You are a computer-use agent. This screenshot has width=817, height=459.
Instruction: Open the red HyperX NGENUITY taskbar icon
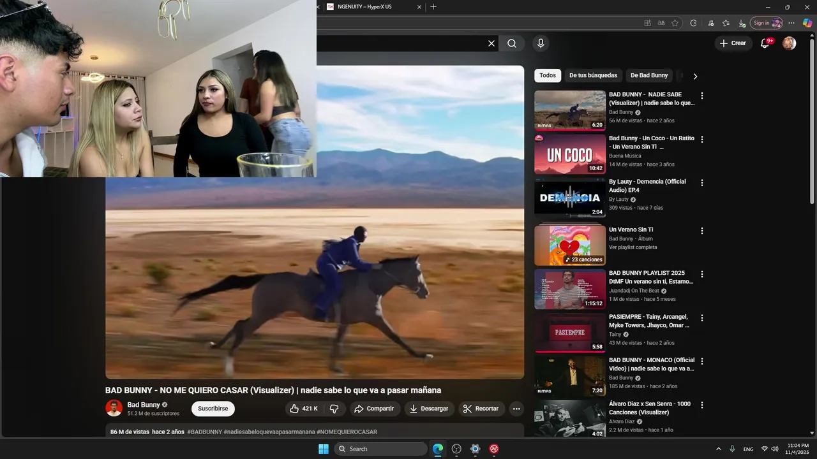[494, 449]
